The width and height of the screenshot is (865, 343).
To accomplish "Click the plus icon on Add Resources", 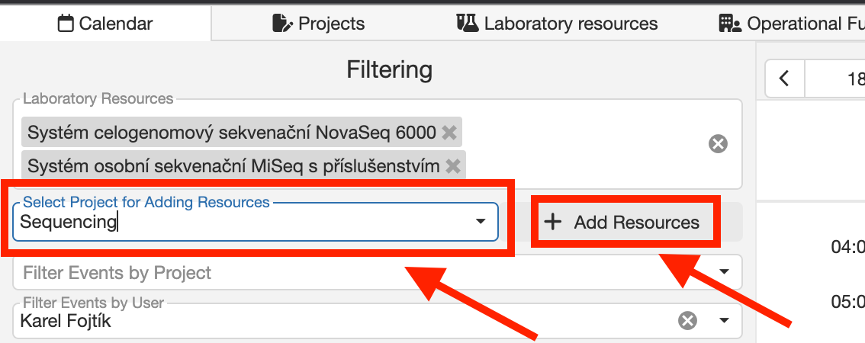I will click(553, 222).
